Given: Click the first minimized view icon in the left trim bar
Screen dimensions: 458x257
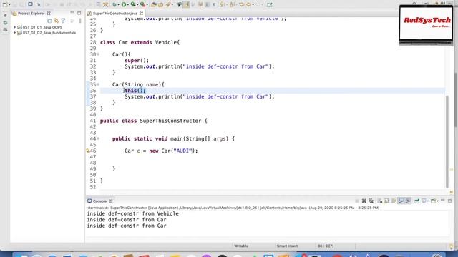Looking at the screenshot, I should [x=5, y=15].
